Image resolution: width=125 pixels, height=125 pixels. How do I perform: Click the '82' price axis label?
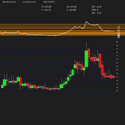click(117, 52)
